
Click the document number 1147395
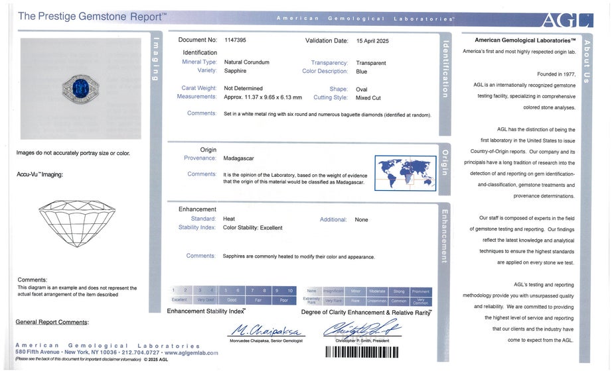pos(235,40)
